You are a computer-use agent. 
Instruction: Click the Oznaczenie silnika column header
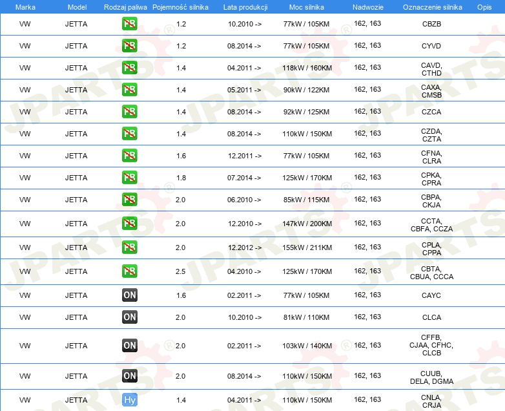click(432, 7)
